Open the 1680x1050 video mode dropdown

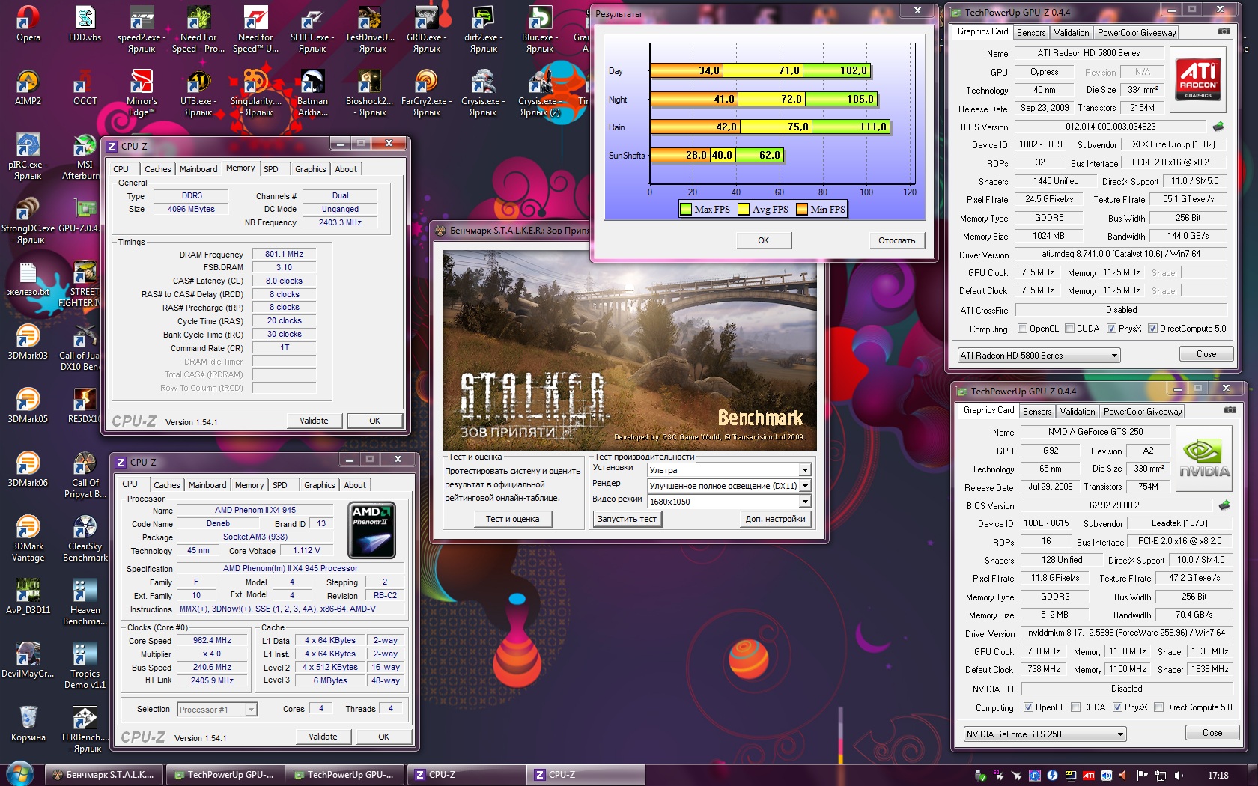click(729, 502)
